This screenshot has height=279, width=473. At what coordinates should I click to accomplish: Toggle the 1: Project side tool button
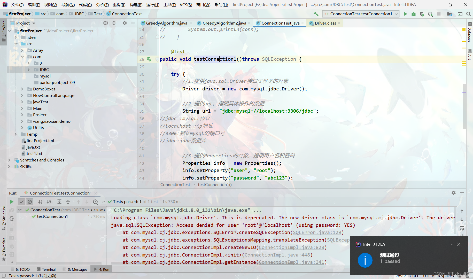pos(4,32)
